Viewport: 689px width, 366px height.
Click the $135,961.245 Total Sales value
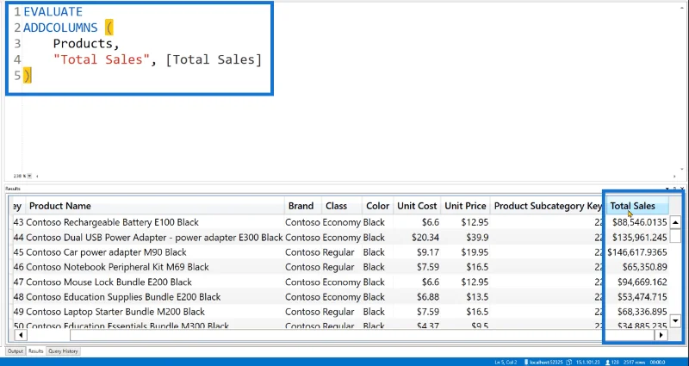click(639, 238)
